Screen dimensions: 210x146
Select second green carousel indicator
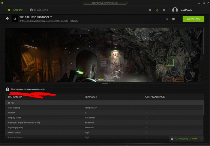click(x=101, y=80)
